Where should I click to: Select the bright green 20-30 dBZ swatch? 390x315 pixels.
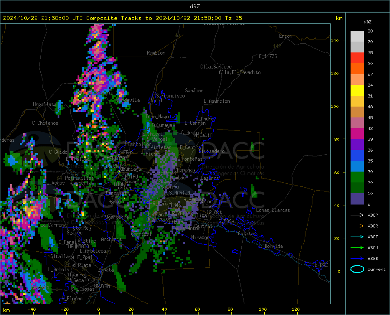(357, 177)
